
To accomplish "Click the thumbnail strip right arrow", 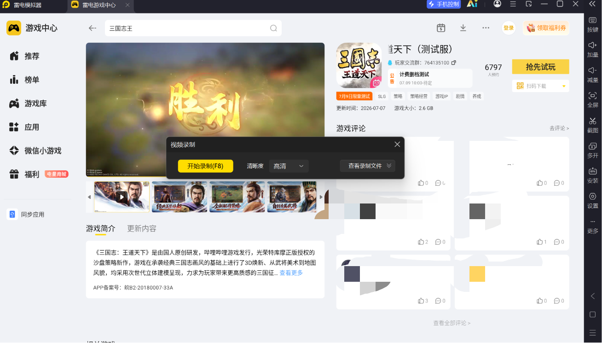I will coord(321,197).
